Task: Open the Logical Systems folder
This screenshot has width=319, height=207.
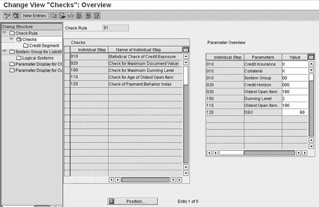Action: (35, 58)
